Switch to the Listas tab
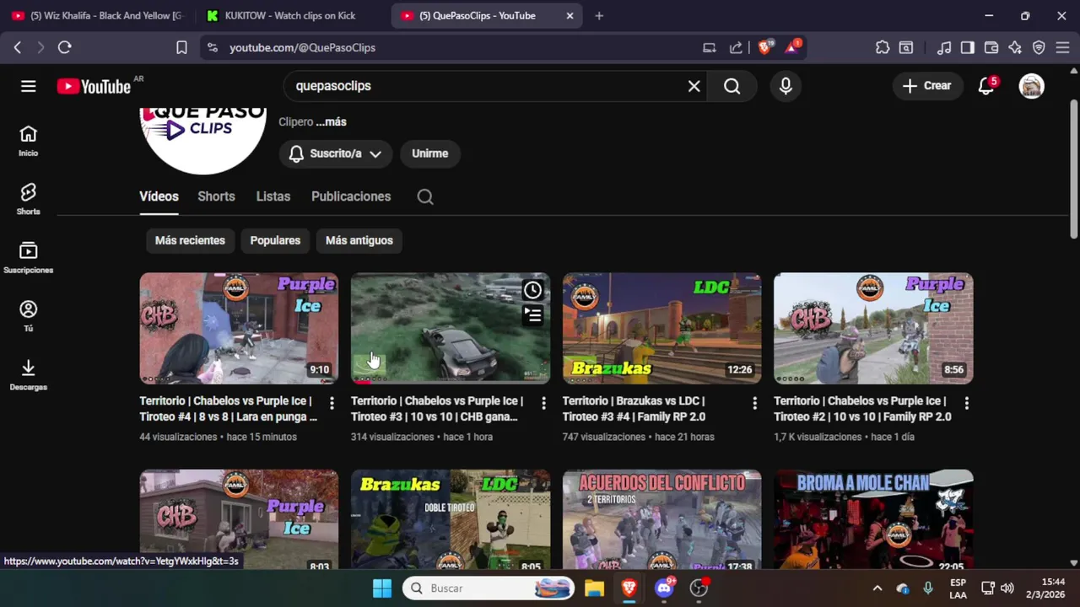 click(273, 196)
